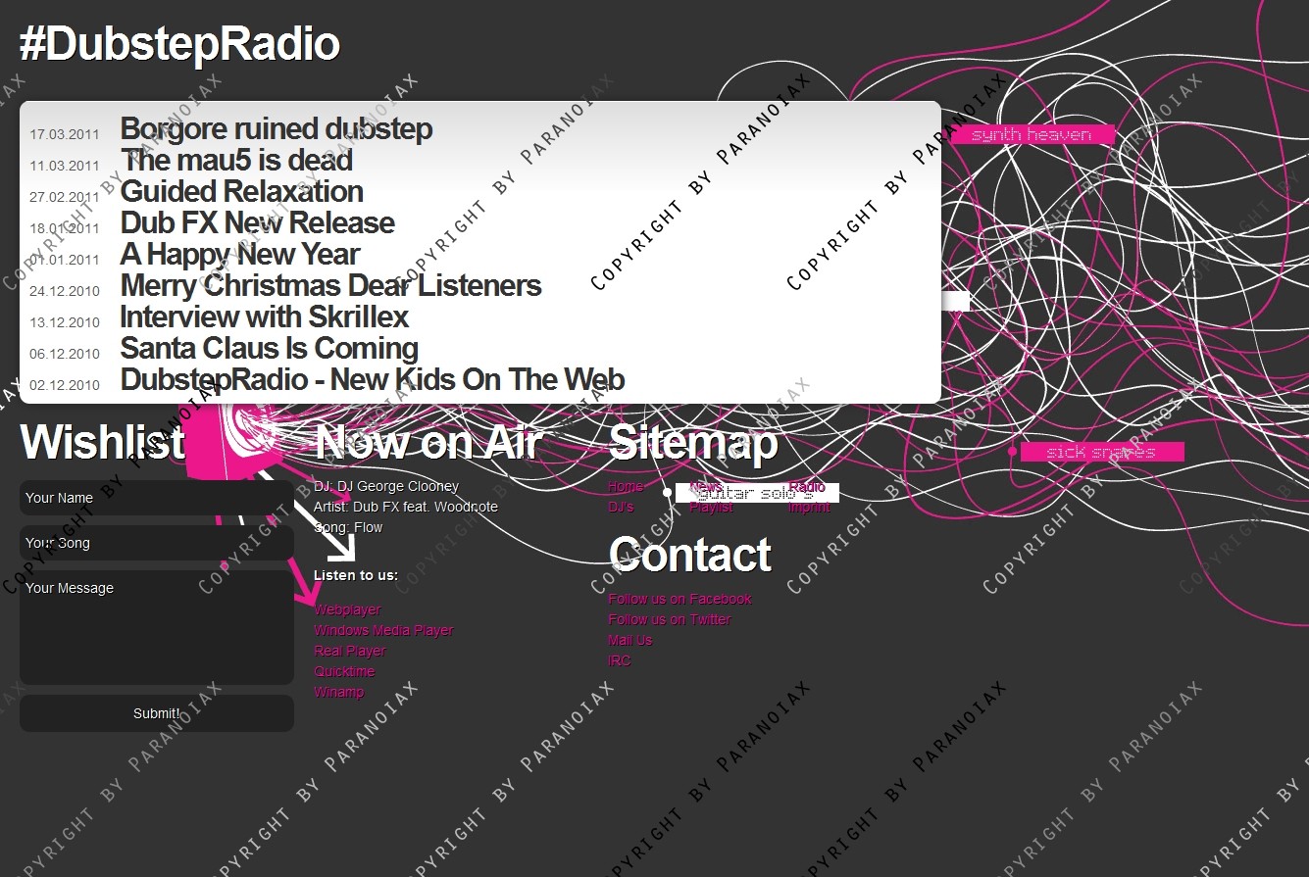Select the Winamp listening option

[338, 692]
